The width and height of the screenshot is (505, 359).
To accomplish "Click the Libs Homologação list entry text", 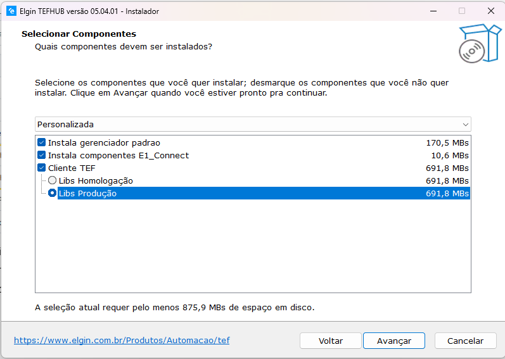I will tap(96, 180).
